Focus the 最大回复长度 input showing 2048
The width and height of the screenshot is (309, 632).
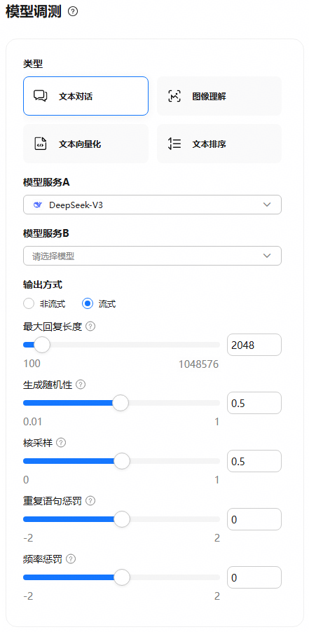click(x=254, y=345)
